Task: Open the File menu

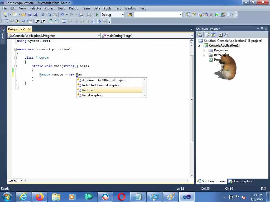Action: click(x=4, y=8)
